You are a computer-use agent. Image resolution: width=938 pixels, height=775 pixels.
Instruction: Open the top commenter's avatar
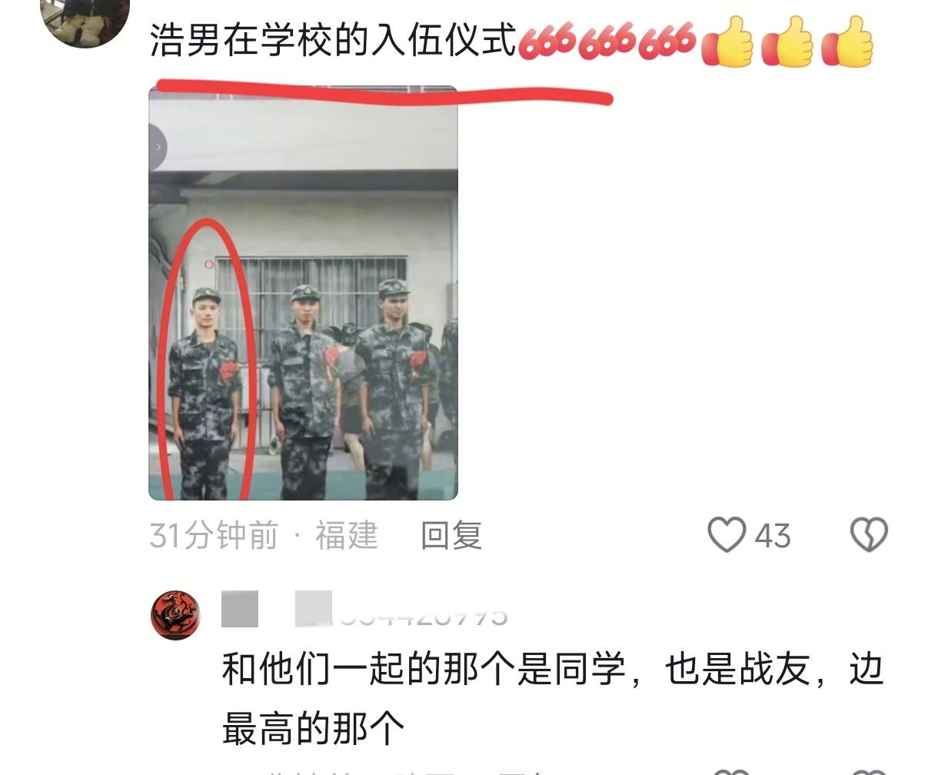[85, 19]
